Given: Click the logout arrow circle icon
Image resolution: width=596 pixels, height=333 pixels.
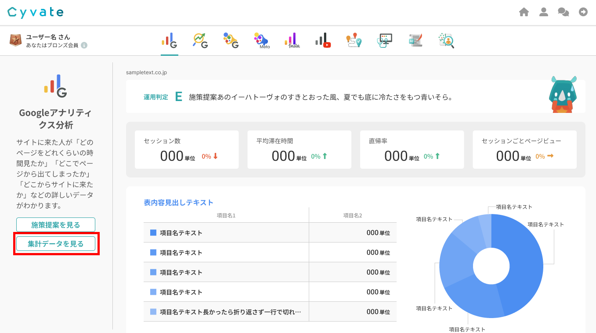Looking at the screenshot, I should click(583, 12).
